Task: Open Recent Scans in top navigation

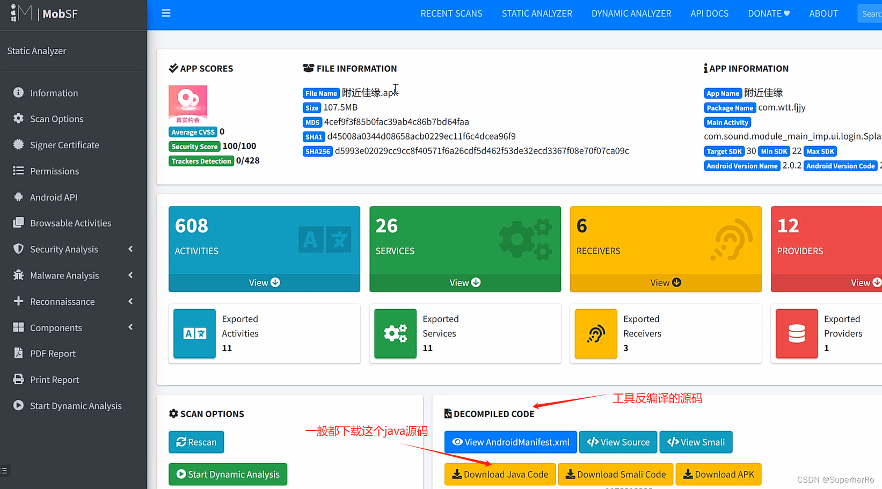Action: 451,13
